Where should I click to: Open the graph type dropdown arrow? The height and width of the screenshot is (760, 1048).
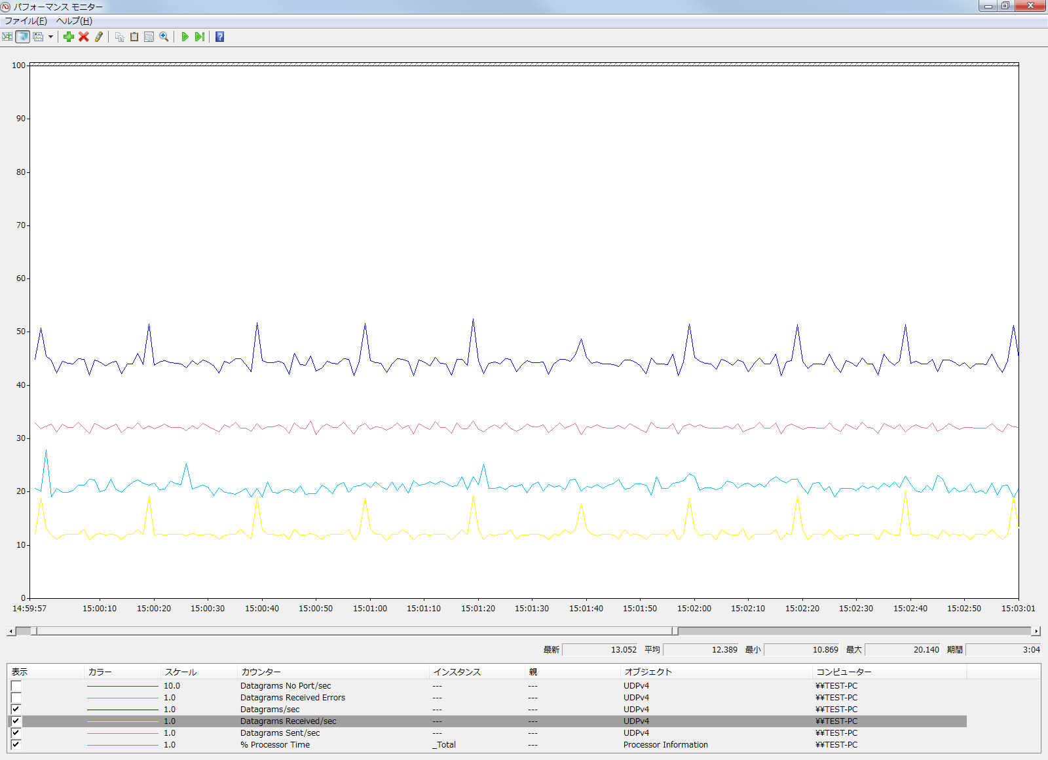click(50, 37)
